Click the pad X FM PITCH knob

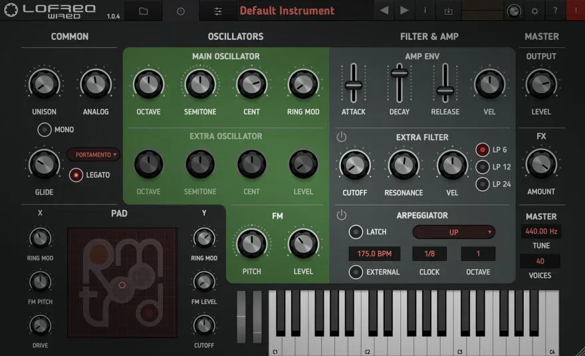tap(40, 282)
